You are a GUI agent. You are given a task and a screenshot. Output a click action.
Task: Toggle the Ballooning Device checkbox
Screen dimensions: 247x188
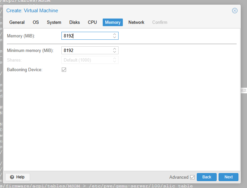(x=64, y=70)
